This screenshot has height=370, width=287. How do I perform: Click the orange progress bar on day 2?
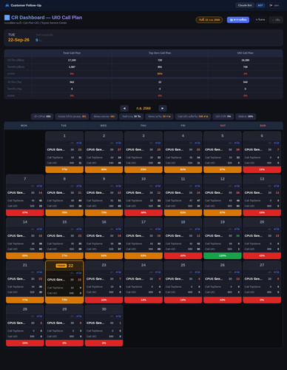coord(104,169)
